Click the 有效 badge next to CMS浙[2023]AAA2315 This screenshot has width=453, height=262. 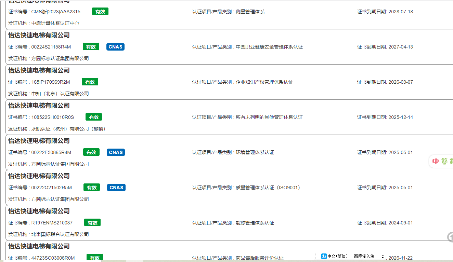[x=100, y=12]
